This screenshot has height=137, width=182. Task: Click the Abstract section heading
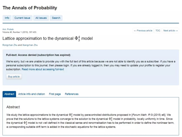[13, 107]
